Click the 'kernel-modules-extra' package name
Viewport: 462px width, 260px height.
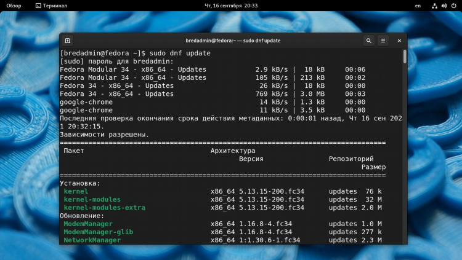point(104,208)
